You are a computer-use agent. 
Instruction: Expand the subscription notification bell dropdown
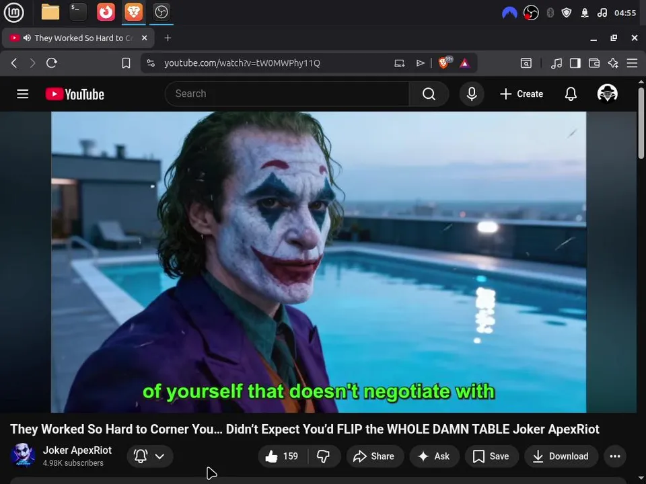click(x=150, y=456)
